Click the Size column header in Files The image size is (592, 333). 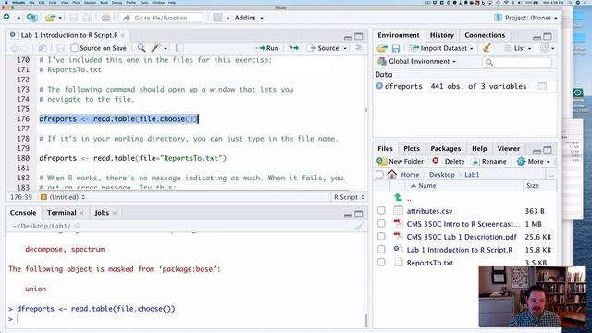pos(533,185)
